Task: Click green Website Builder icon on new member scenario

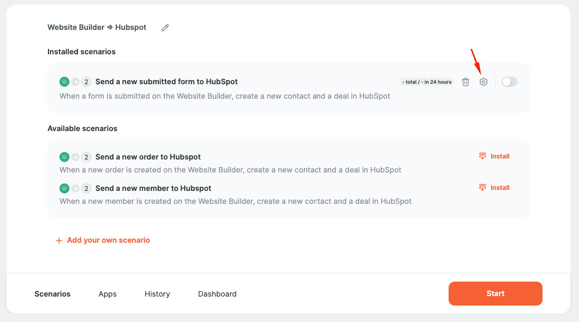Action: [x=64, y=188]
